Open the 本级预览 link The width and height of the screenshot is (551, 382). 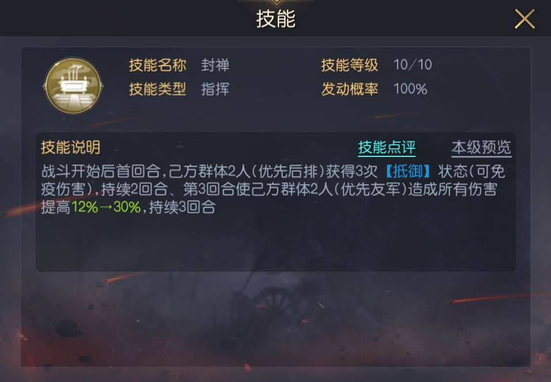481,147
